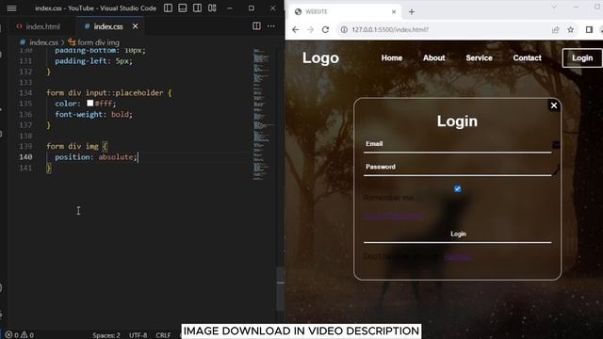Close the login popup with X
Screen dimensions: 603x339
[554, 105]
